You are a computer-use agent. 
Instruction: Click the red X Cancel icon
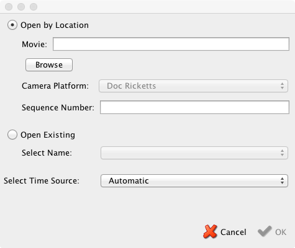(x=210, y=232)
